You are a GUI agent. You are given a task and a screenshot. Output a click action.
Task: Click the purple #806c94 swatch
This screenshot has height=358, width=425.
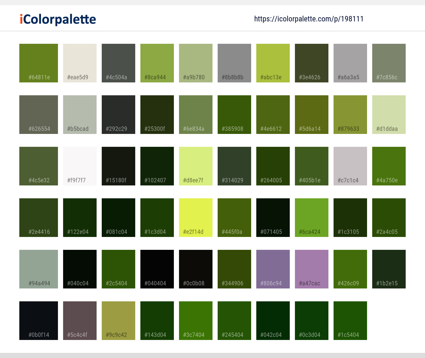click(x=273, y=269)
